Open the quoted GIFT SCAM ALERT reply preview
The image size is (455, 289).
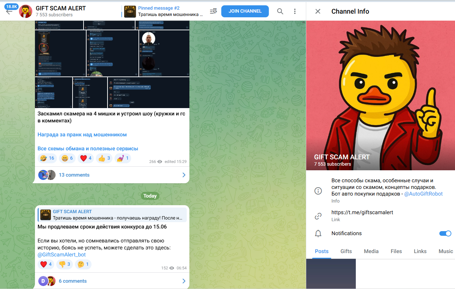tap(112, 215)
